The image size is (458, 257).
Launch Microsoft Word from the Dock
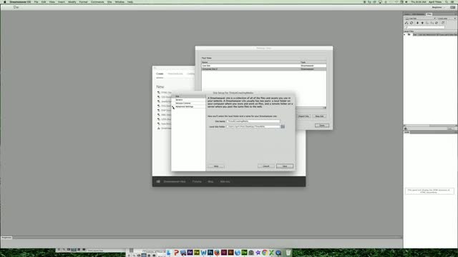pos(203,252)
